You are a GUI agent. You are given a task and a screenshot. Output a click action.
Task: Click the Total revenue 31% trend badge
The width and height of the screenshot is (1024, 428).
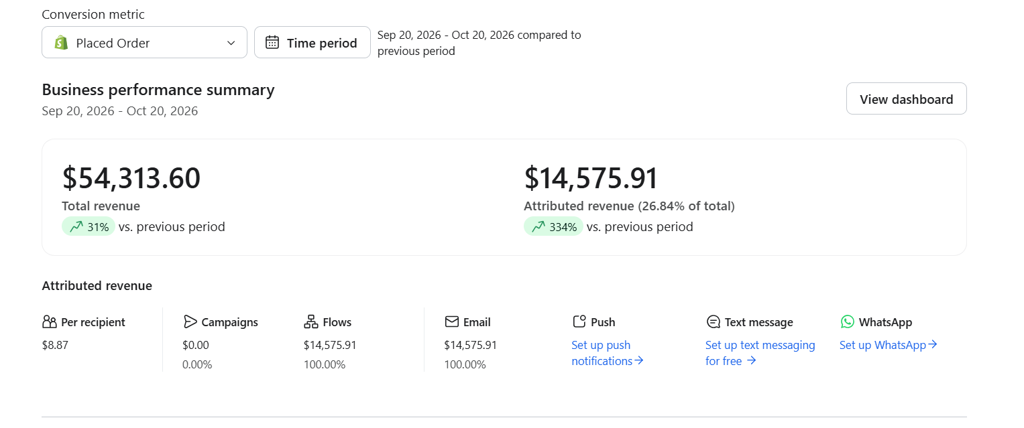pos(89,227)
